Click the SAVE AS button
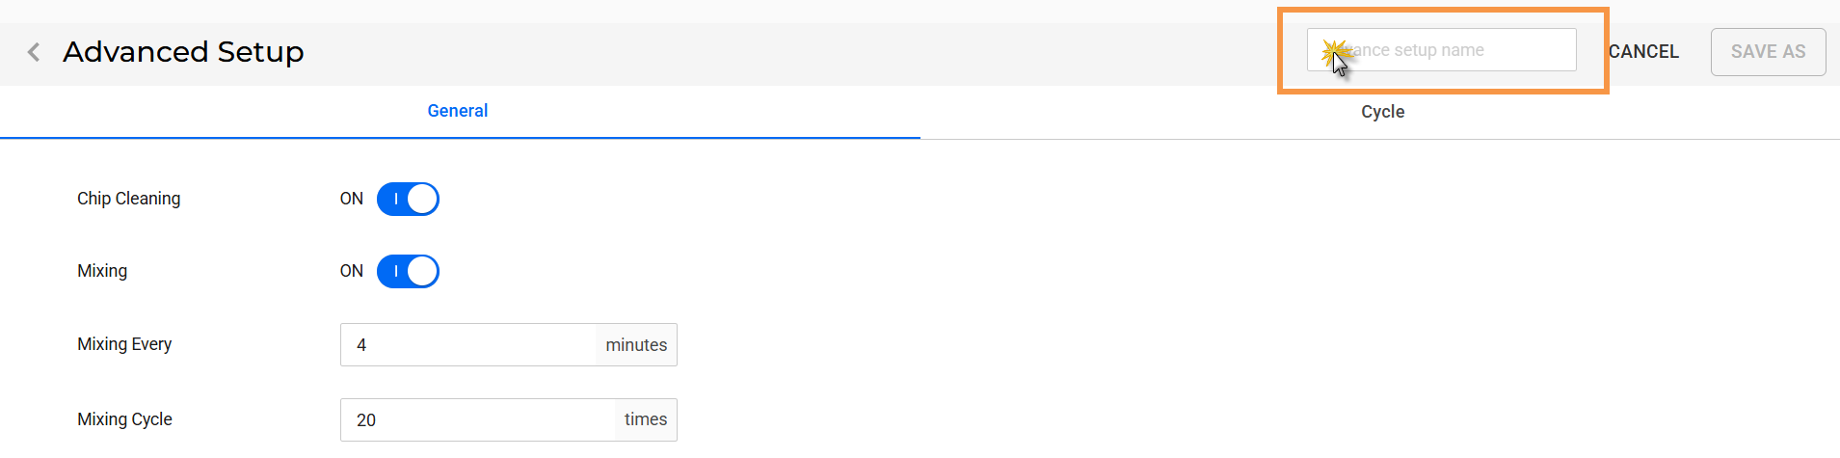This screenshot has height=458, width=1840. [x=1768, y=52]
